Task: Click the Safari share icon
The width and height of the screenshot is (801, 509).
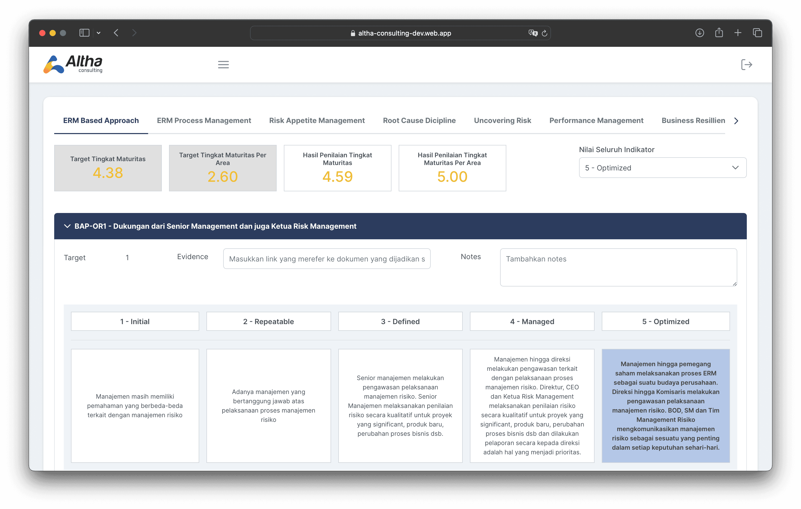Action: tap(719, 32)
